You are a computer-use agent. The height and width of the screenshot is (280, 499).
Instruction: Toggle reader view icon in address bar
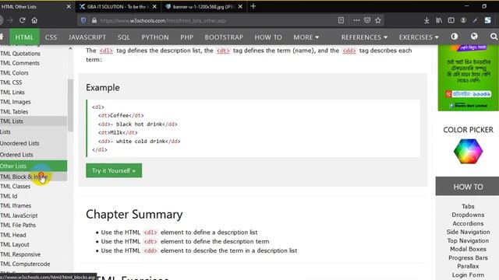(x=341, y=20)
